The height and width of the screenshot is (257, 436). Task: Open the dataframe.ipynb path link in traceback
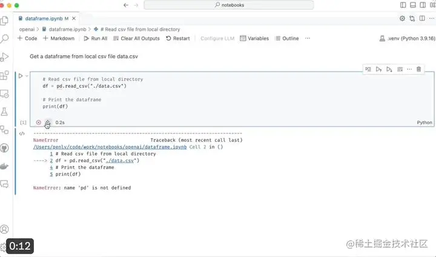click(x=110, y=147)
